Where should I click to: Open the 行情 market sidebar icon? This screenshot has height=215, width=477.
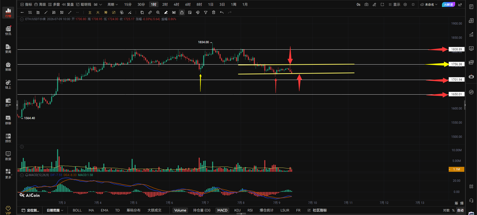tap(8, 12)
